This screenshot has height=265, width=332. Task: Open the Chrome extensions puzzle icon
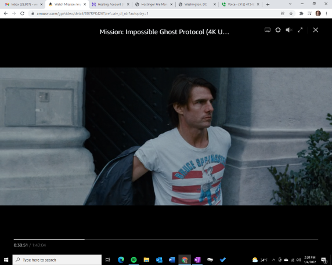click(x=301, y=13)
